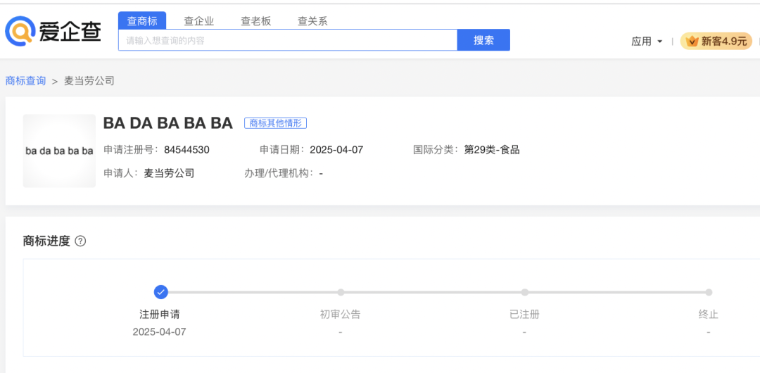Click application date 2025-04-07 in details
This screenshot has width=760, height=373.
pos(336,150)
